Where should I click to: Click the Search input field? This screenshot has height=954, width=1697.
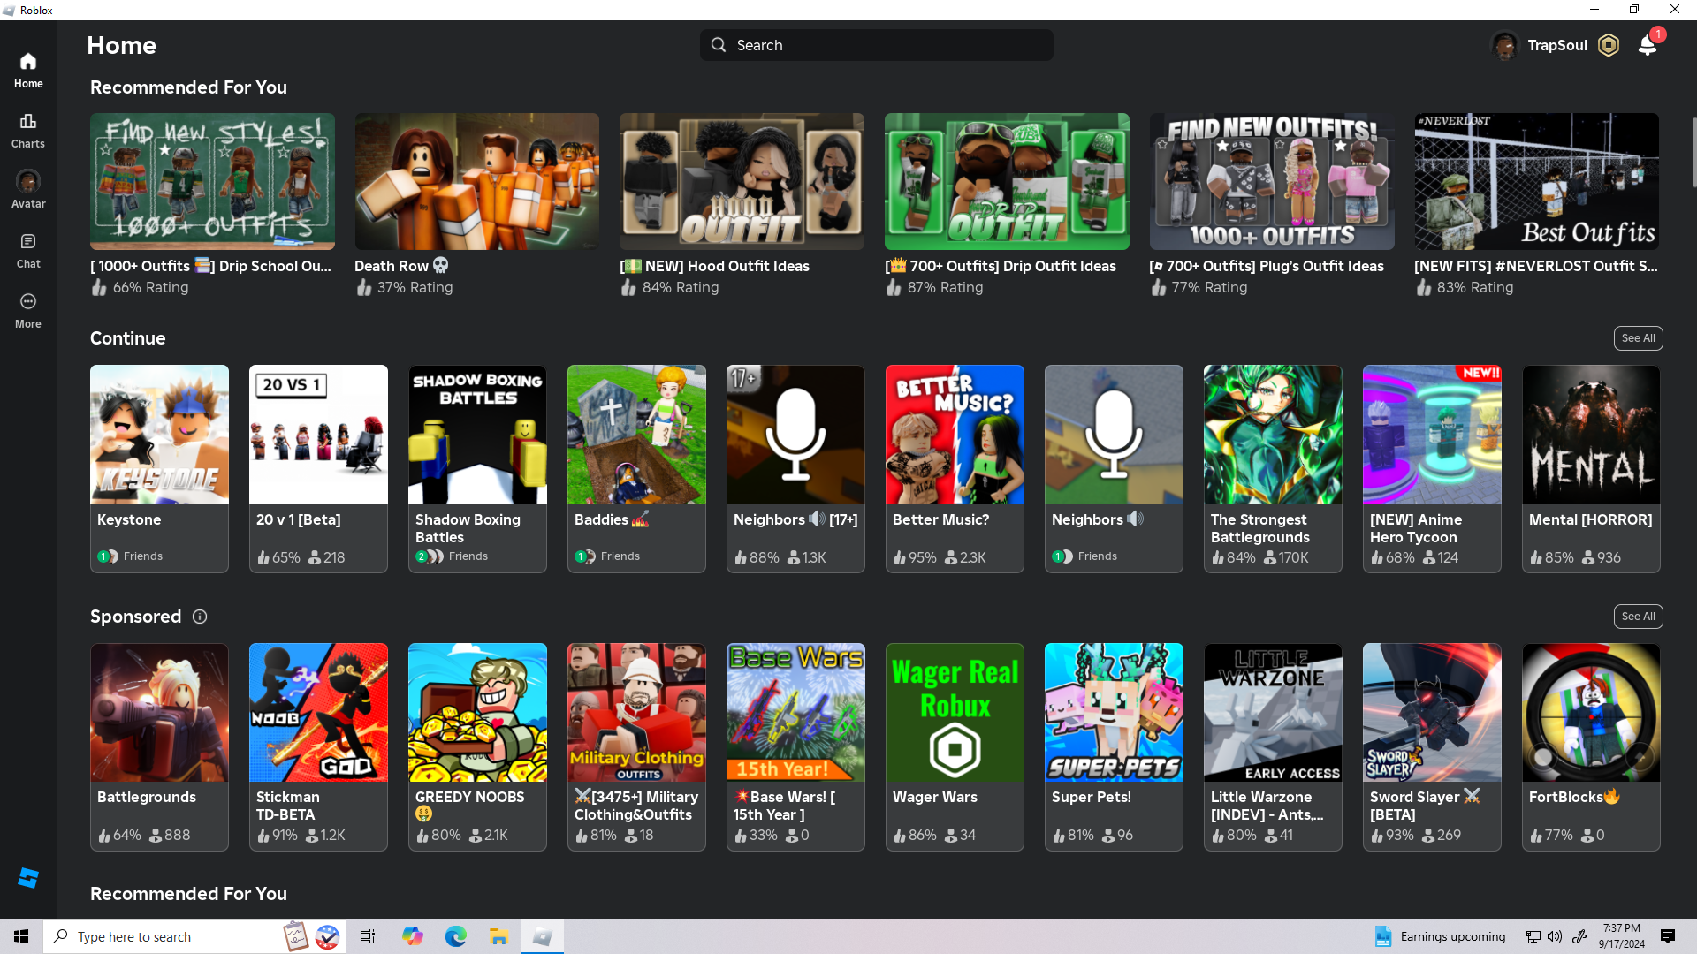[x=877, y=45]
